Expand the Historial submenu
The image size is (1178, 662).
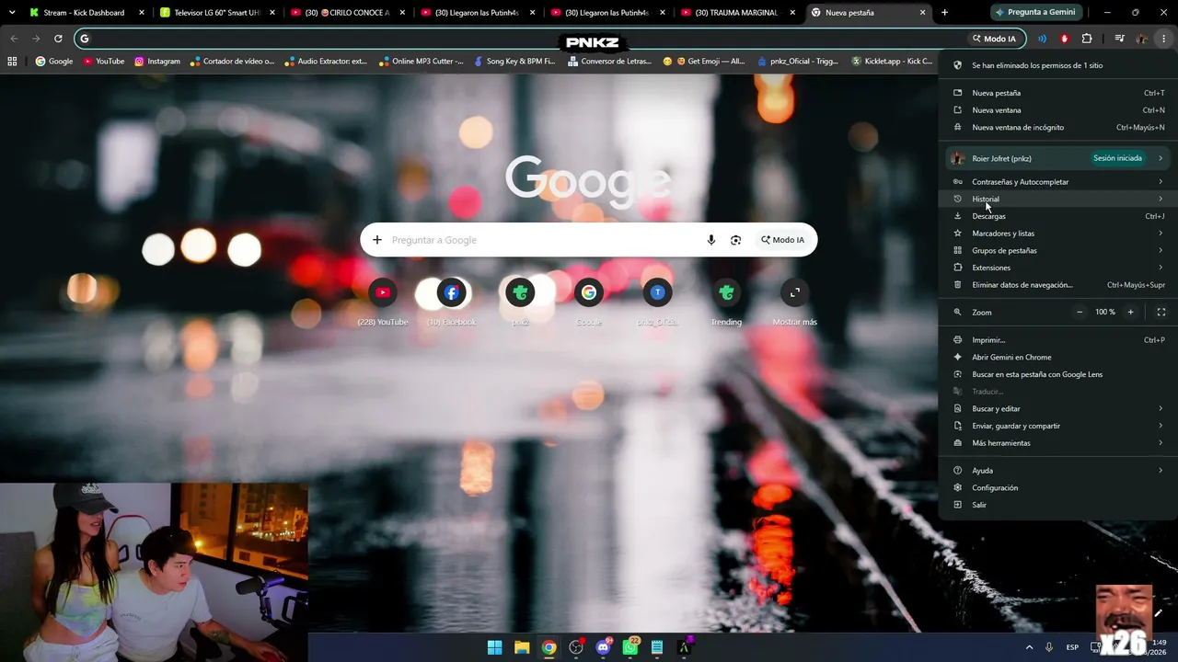point(1058,199)
